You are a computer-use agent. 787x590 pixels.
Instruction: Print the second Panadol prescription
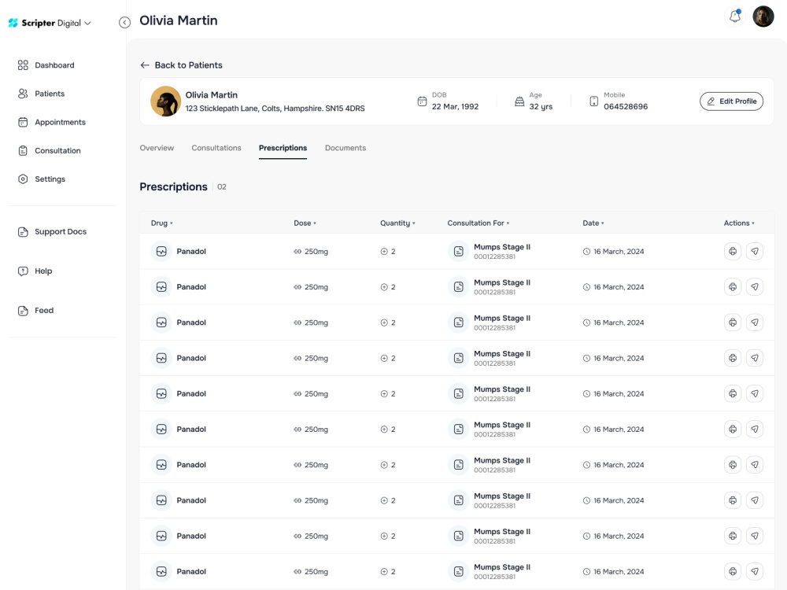[733, 287]
